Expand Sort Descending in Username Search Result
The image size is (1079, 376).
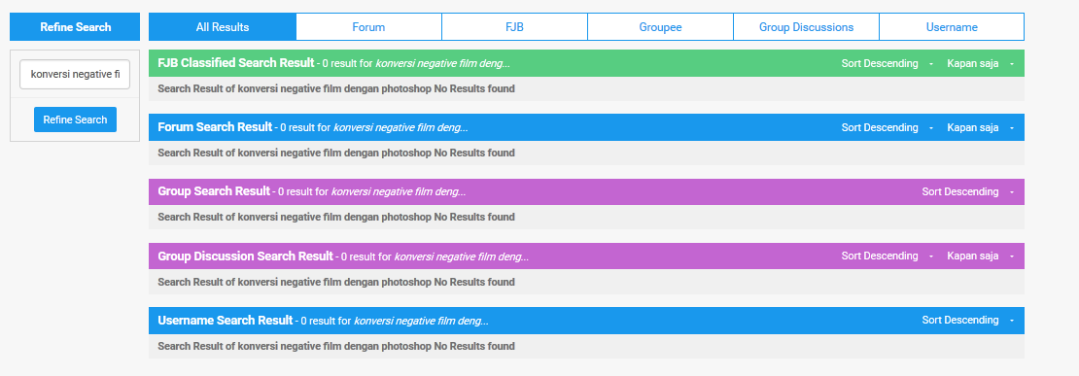pos(967,321)
